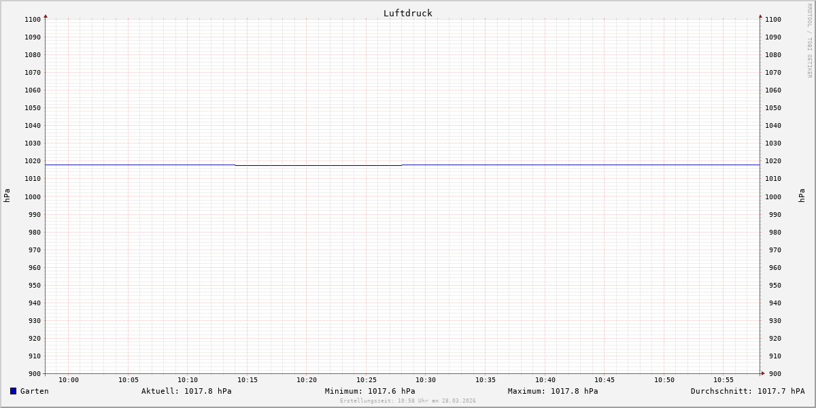Screen dimensions: 816x408
Task: Click the Maximum: 1017.8 hPa value
Action: click(553, 391)
